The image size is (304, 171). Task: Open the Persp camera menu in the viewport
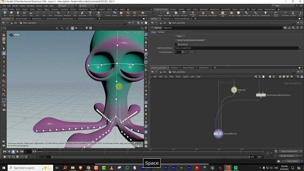pos(128,33)
